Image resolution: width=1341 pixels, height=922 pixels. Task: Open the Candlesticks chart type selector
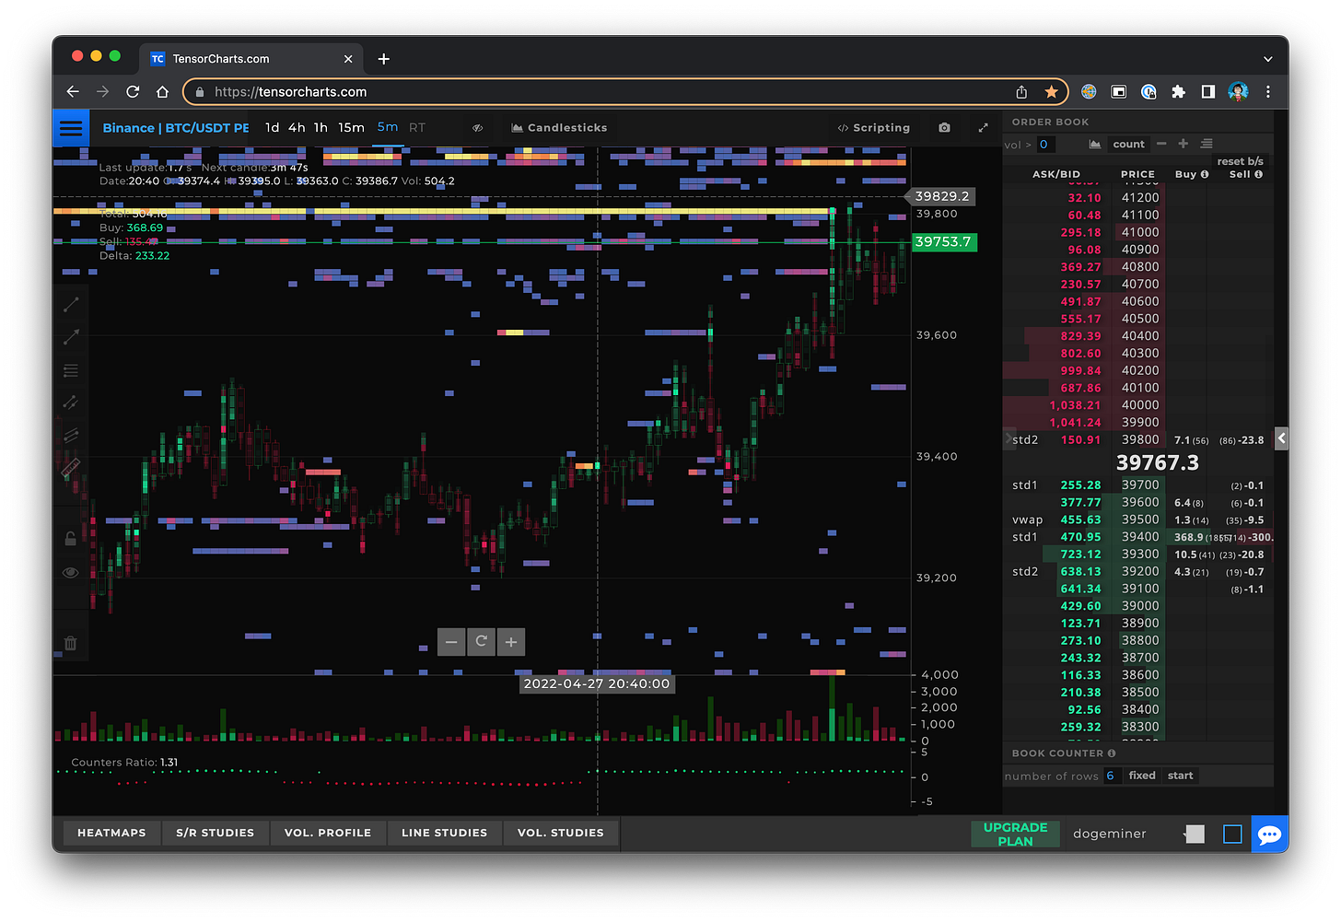tap(559, 128)
